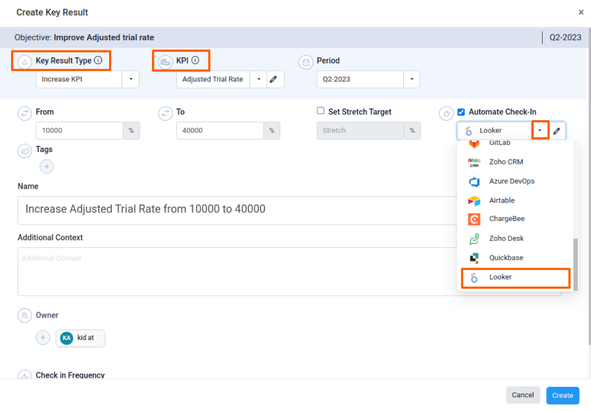Click the disabled Stretch input field
Screen dimensions: 591x411
point(360,131)
